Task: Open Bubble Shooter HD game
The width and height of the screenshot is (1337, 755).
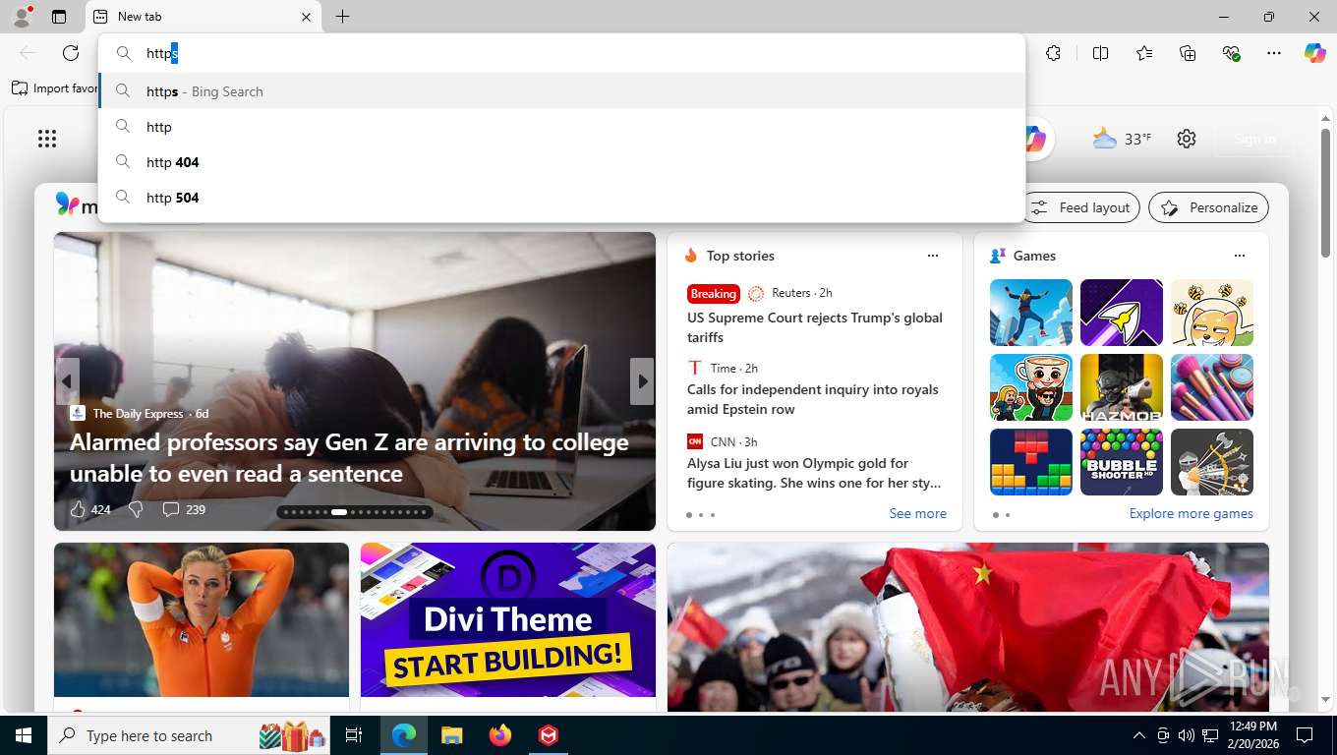Action: click(x=1122, y=462)
